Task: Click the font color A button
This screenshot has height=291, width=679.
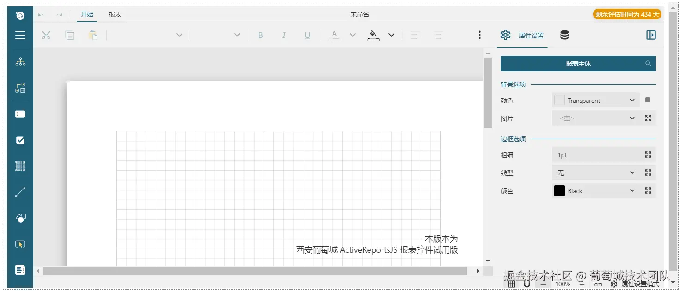Action: 334,35
